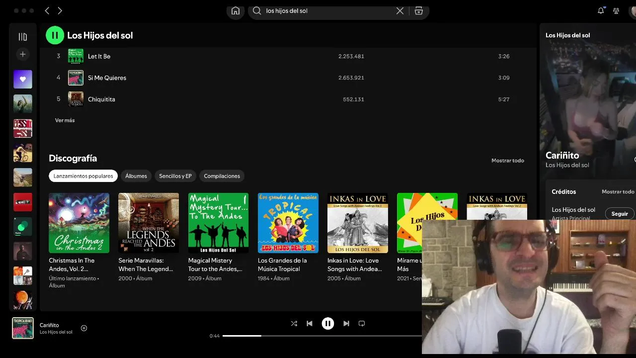Open When The Legends album cover
Viewport: 636px width, 358px height.
click(x=149, y=223)
